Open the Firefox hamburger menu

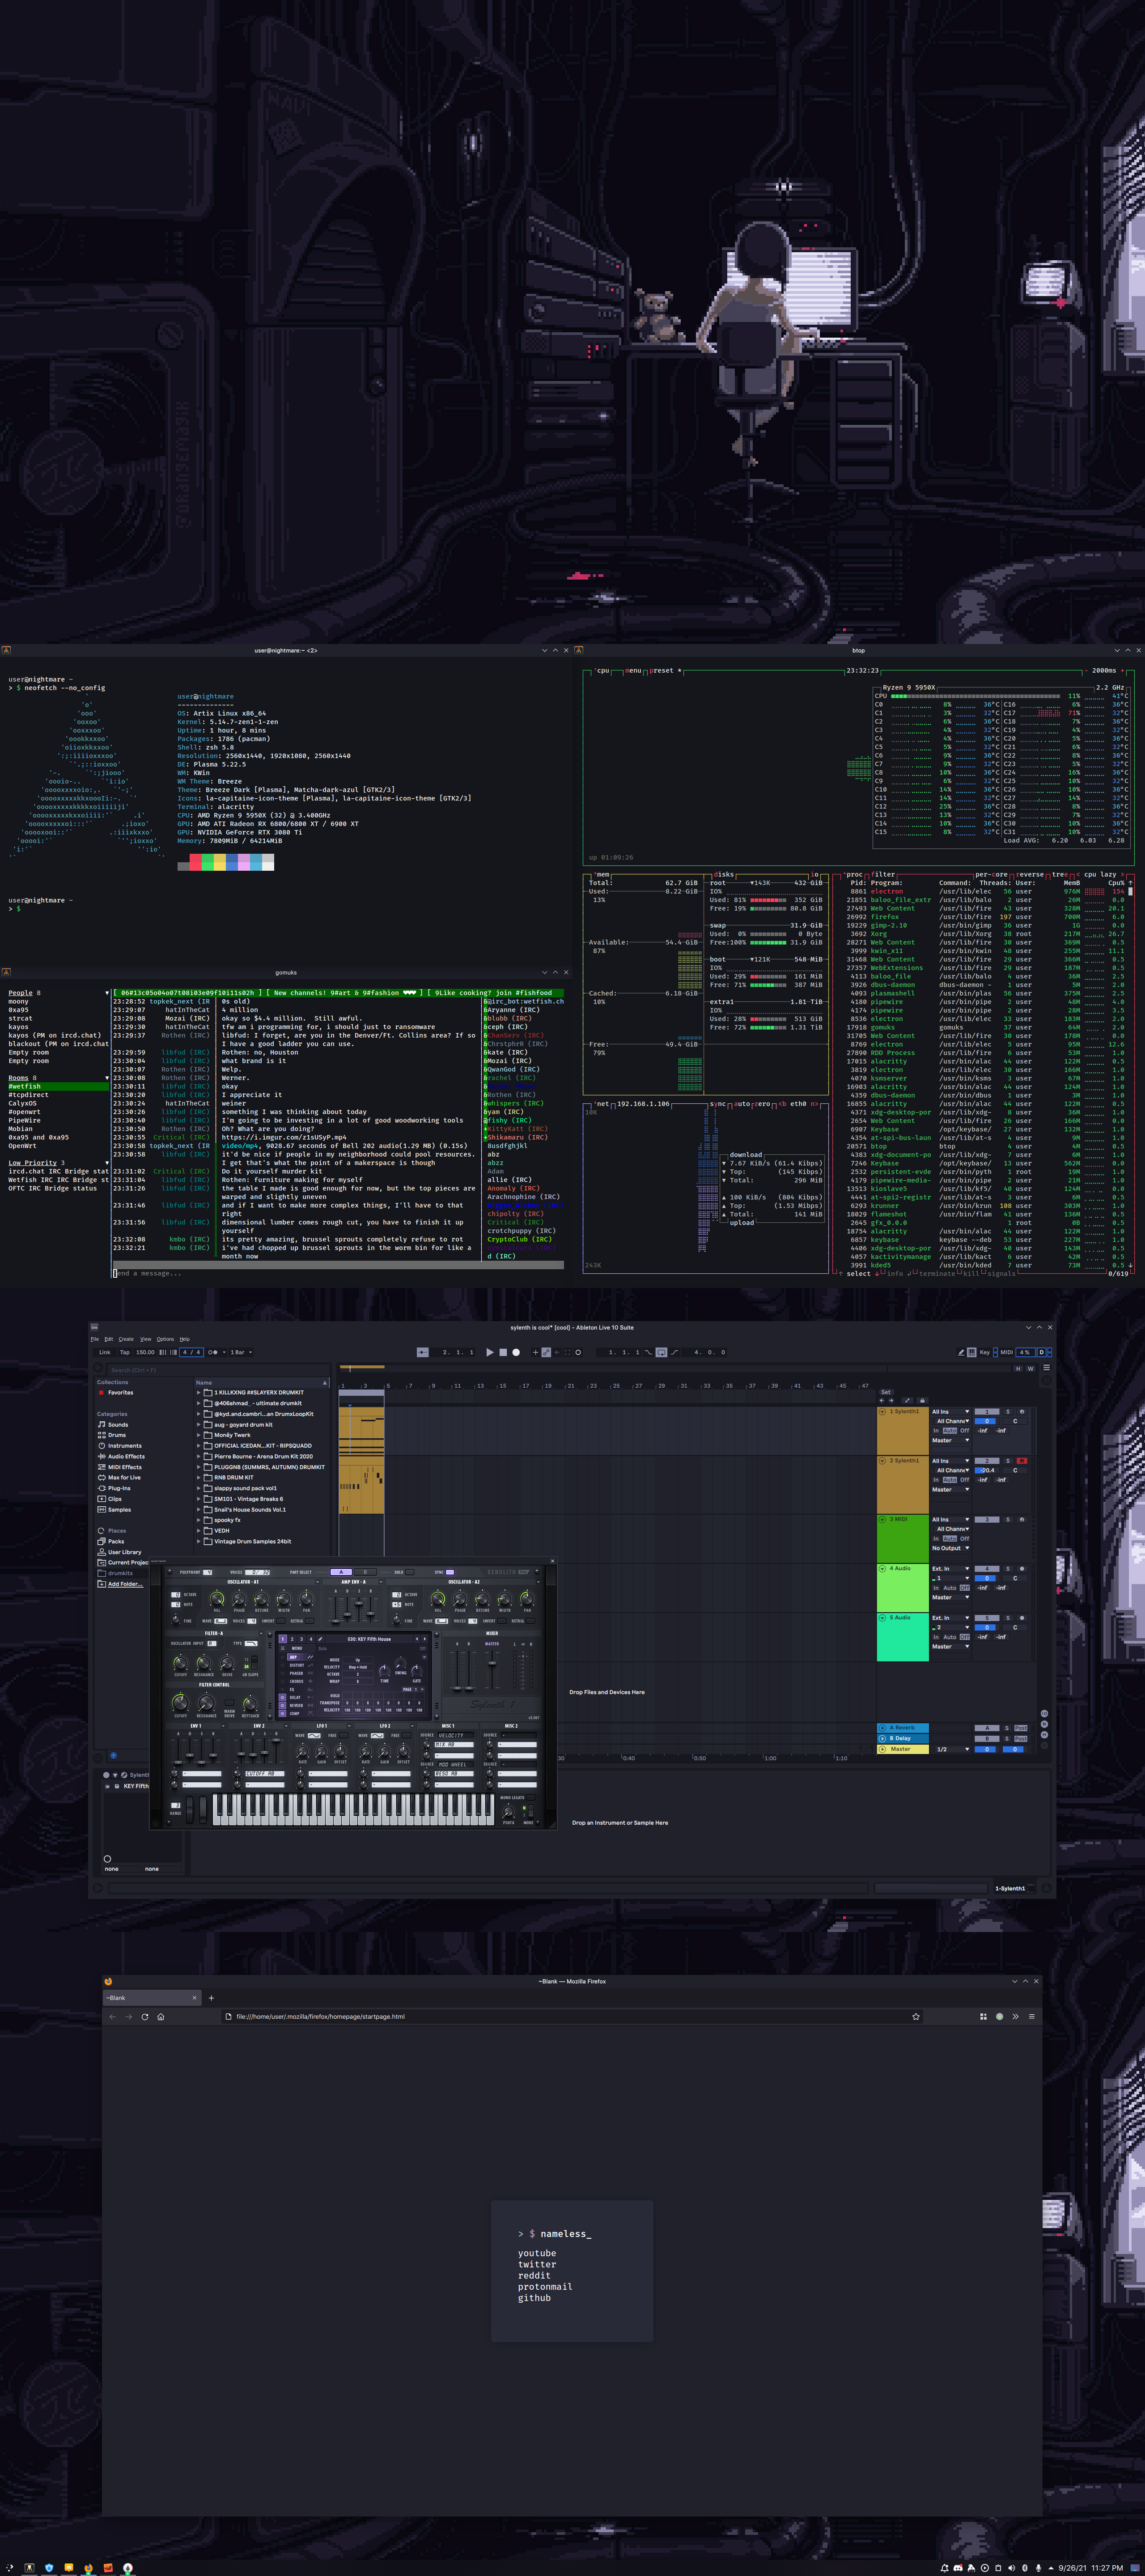coord(1032,2016)
